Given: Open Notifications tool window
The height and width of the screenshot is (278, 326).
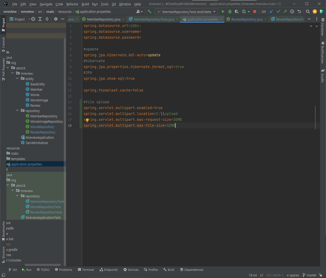Looking at the screenshot, I should coord(323,52).
